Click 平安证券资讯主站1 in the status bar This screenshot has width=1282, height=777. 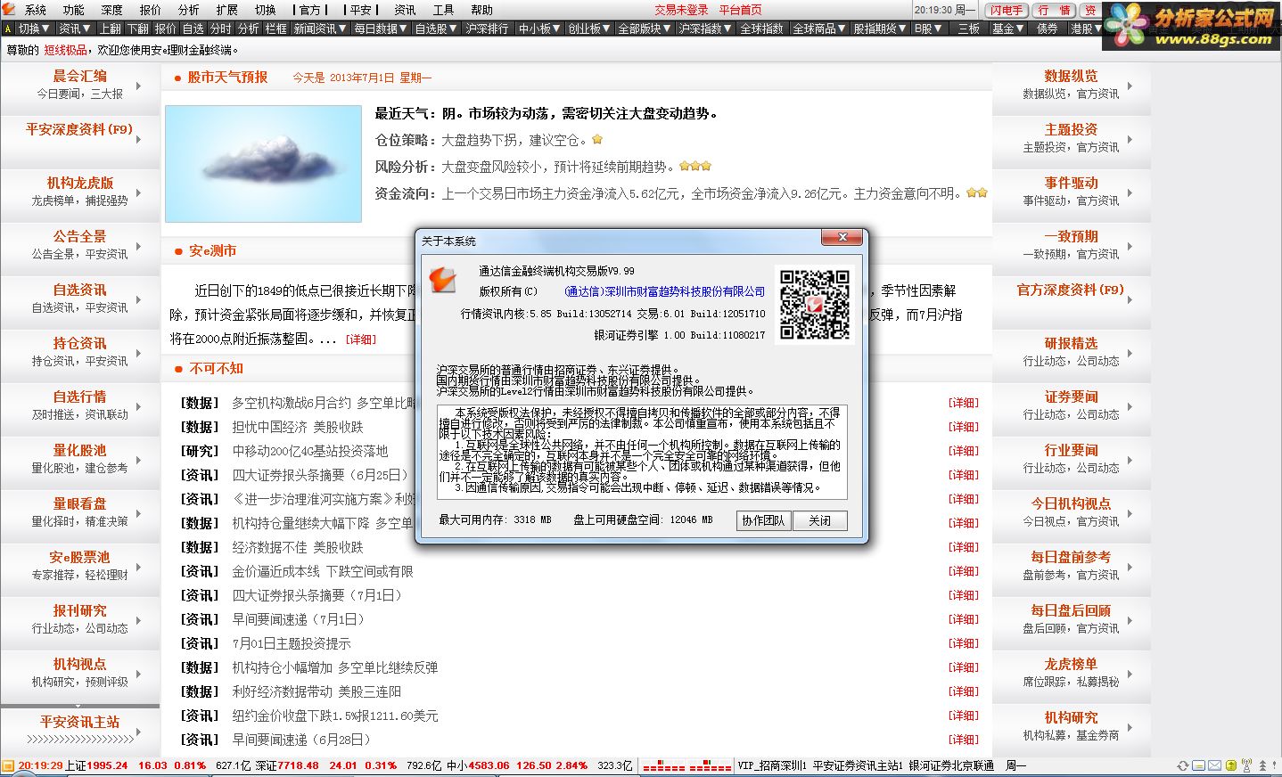pyautogui.click(x=858, y=766)
